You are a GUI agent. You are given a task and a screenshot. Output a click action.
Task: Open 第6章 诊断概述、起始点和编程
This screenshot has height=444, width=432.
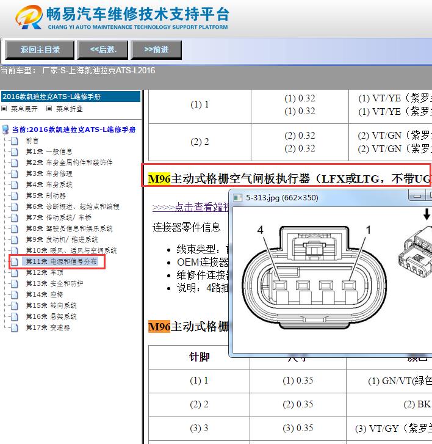[73, 206]
